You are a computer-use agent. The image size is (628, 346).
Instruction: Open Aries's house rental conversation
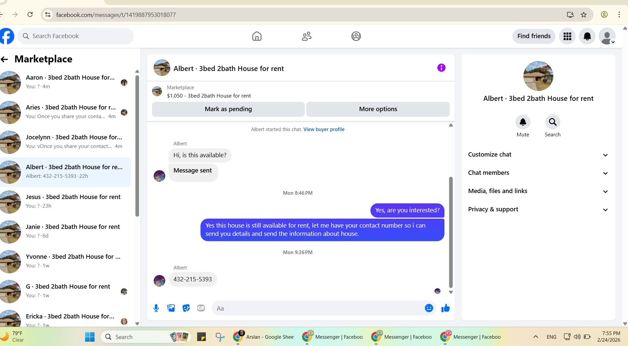point(65,112)
